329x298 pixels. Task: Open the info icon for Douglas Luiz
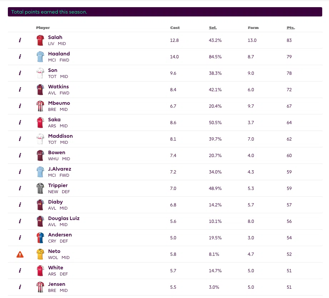(x=20, y=221)
